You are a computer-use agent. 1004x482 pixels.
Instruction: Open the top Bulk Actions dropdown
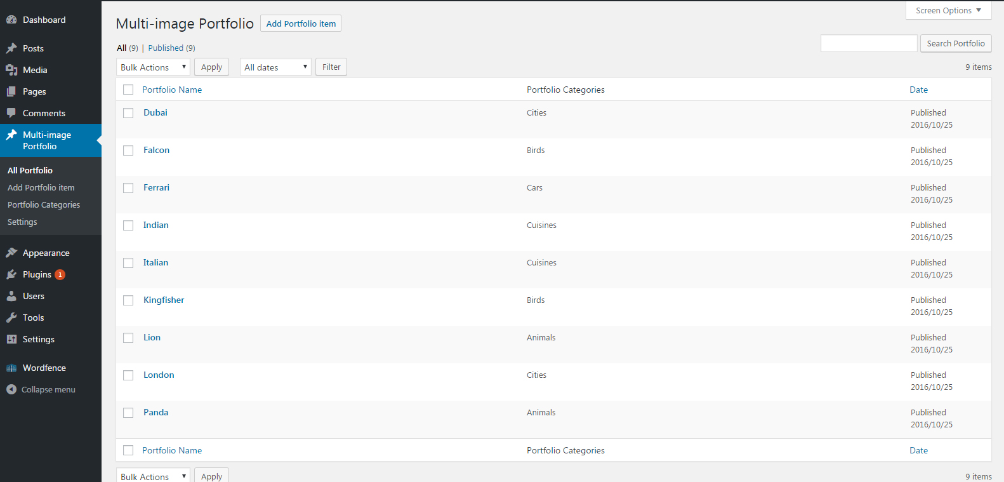(x=153, y=67)
